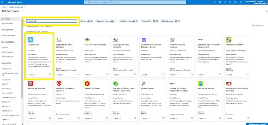This screenshot has width=268, height=125.
Task: Favorite Function App with the heart icon
Action: tap(50, 74)
